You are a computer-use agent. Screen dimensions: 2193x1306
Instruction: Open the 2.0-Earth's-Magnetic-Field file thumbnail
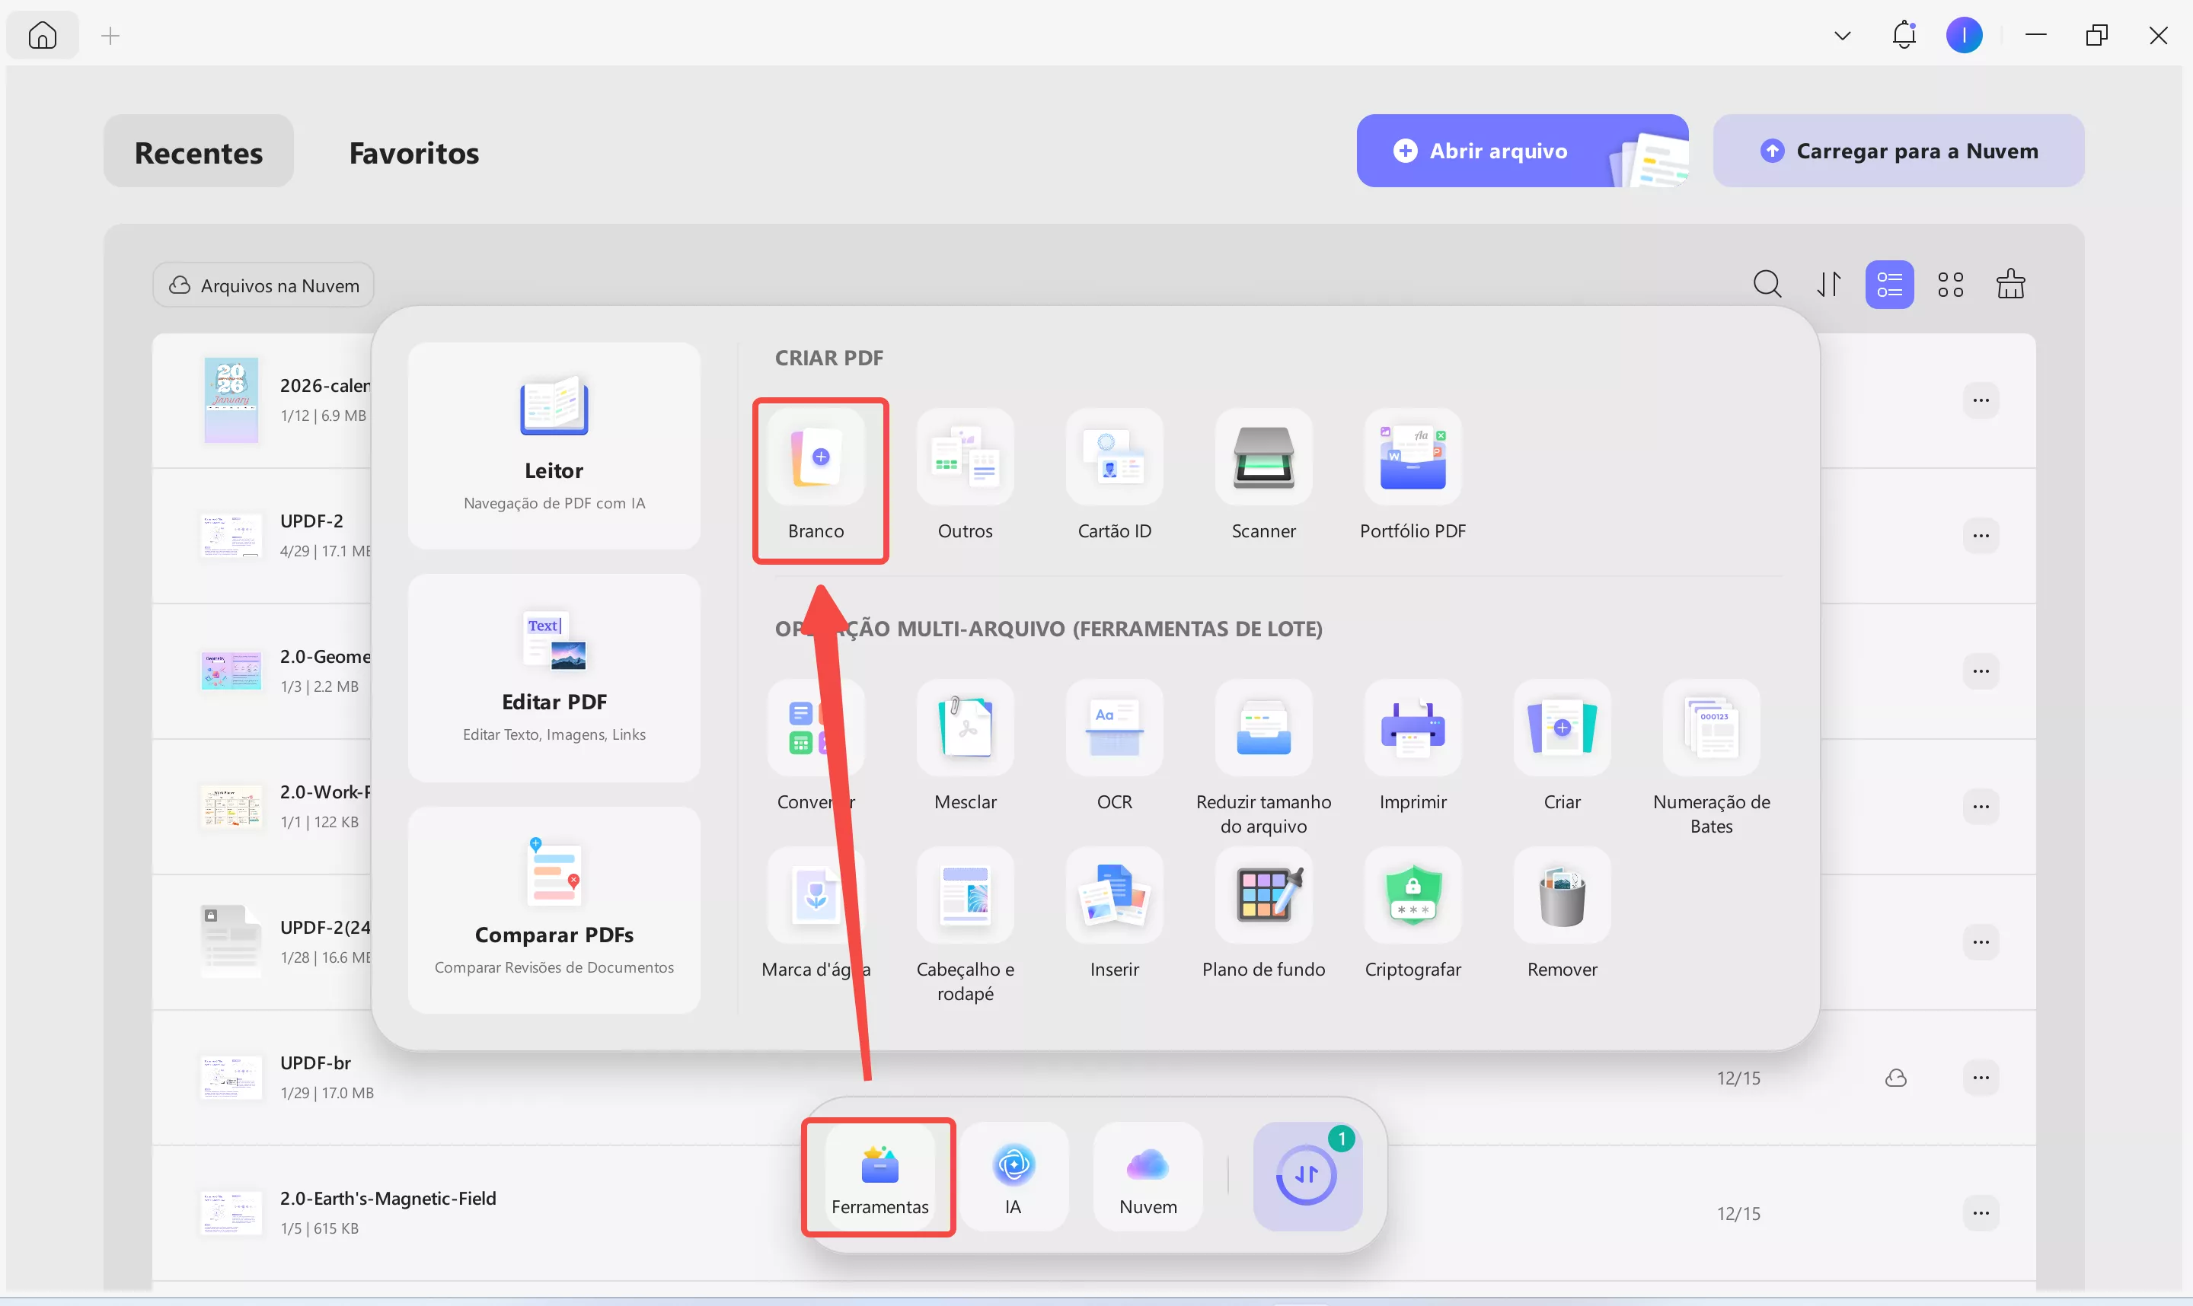[231, 1214]
